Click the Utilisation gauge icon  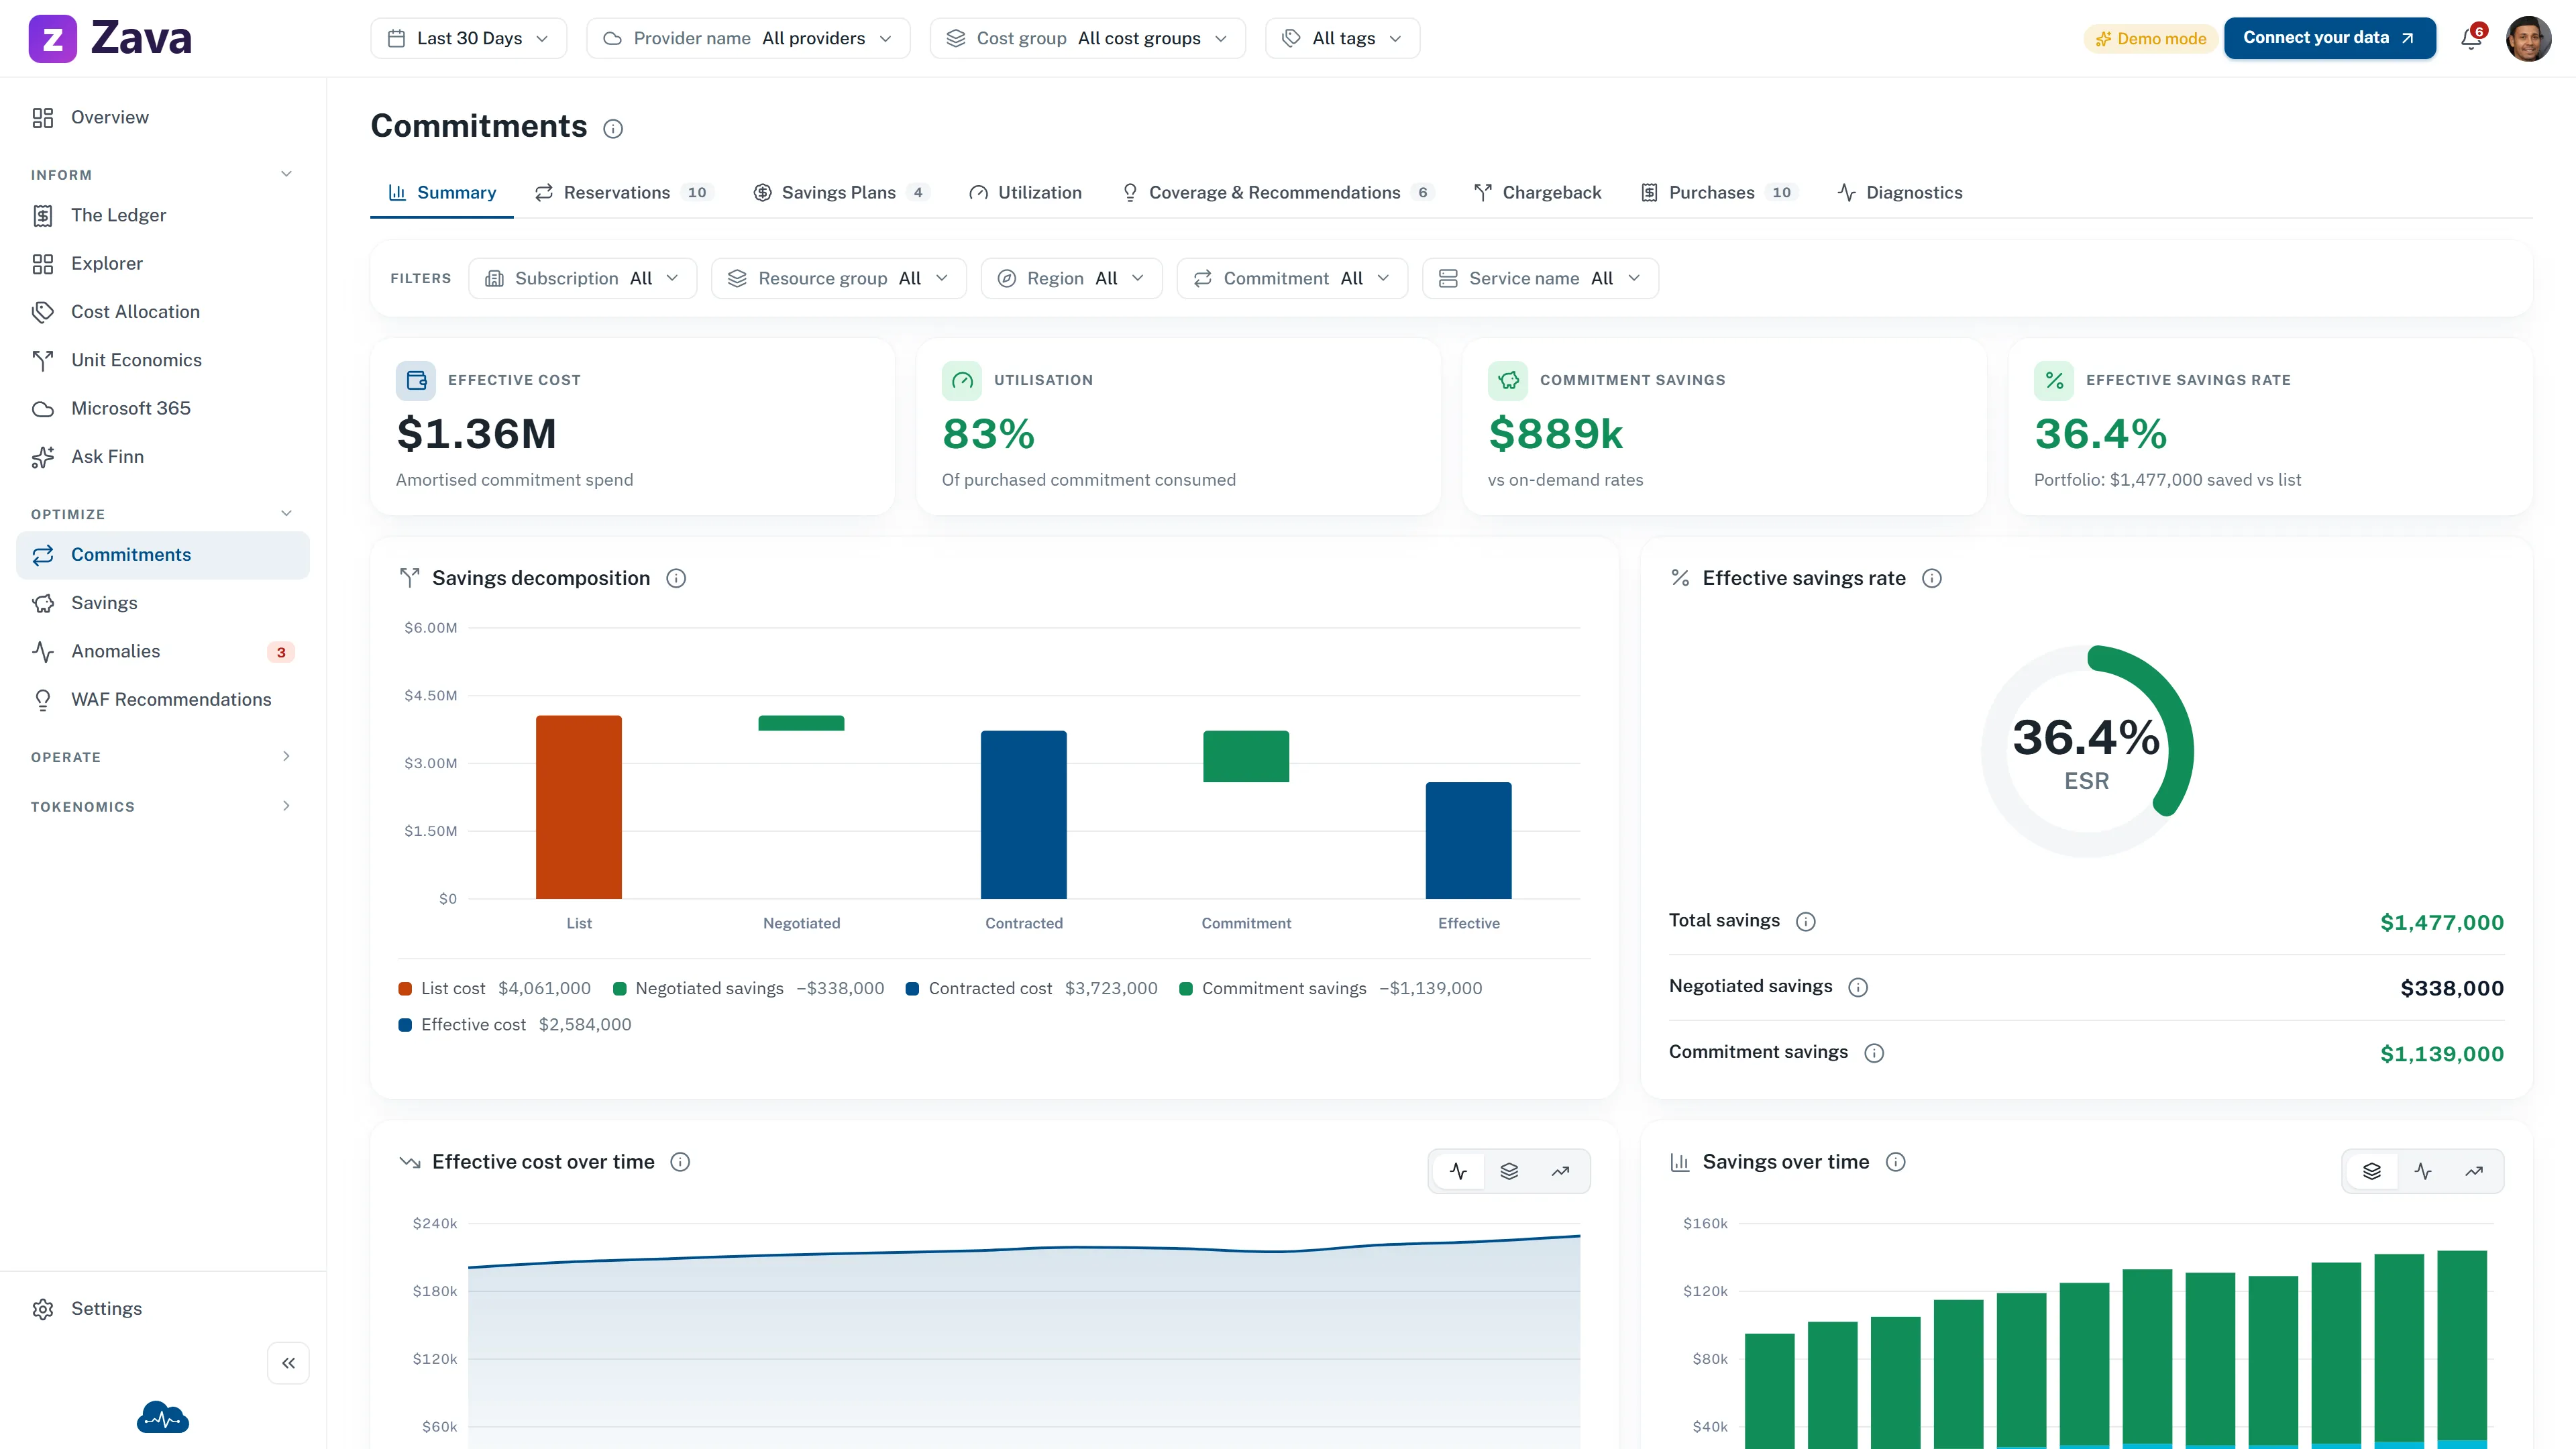coord(962,380)
